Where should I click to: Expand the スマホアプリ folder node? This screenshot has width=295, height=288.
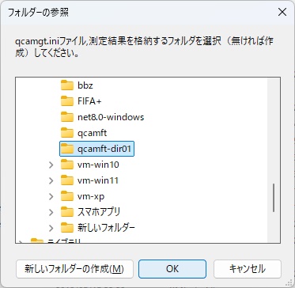coord(51,212)
